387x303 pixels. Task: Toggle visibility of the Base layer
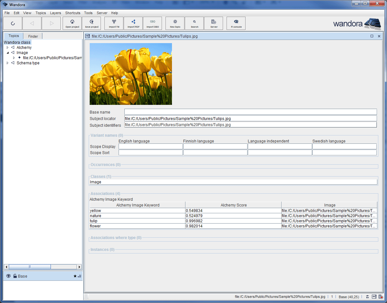point(8,276)
